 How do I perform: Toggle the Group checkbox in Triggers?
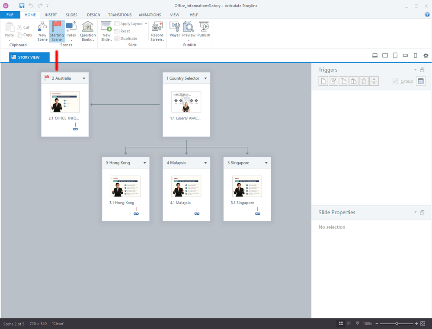(x=395, y=81)
